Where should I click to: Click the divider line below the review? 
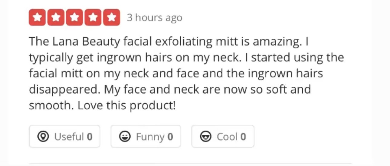(190, 164)
